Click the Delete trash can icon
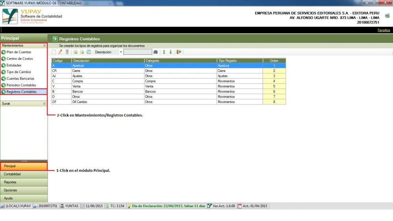The height and width of the screenshot is (221, 393). click(x=67, y=52)
